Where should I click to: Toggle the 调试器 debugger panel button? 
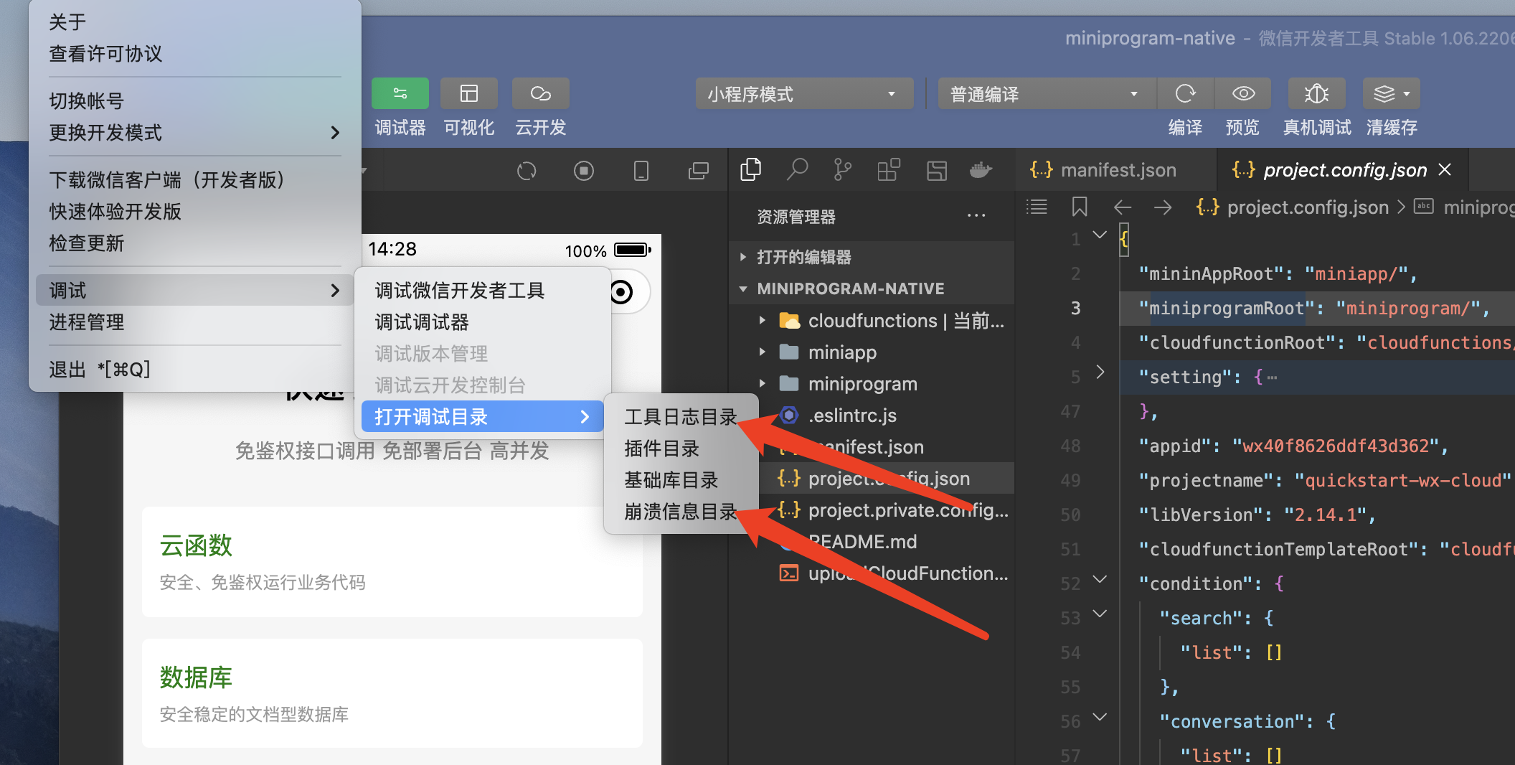[400, 93]
